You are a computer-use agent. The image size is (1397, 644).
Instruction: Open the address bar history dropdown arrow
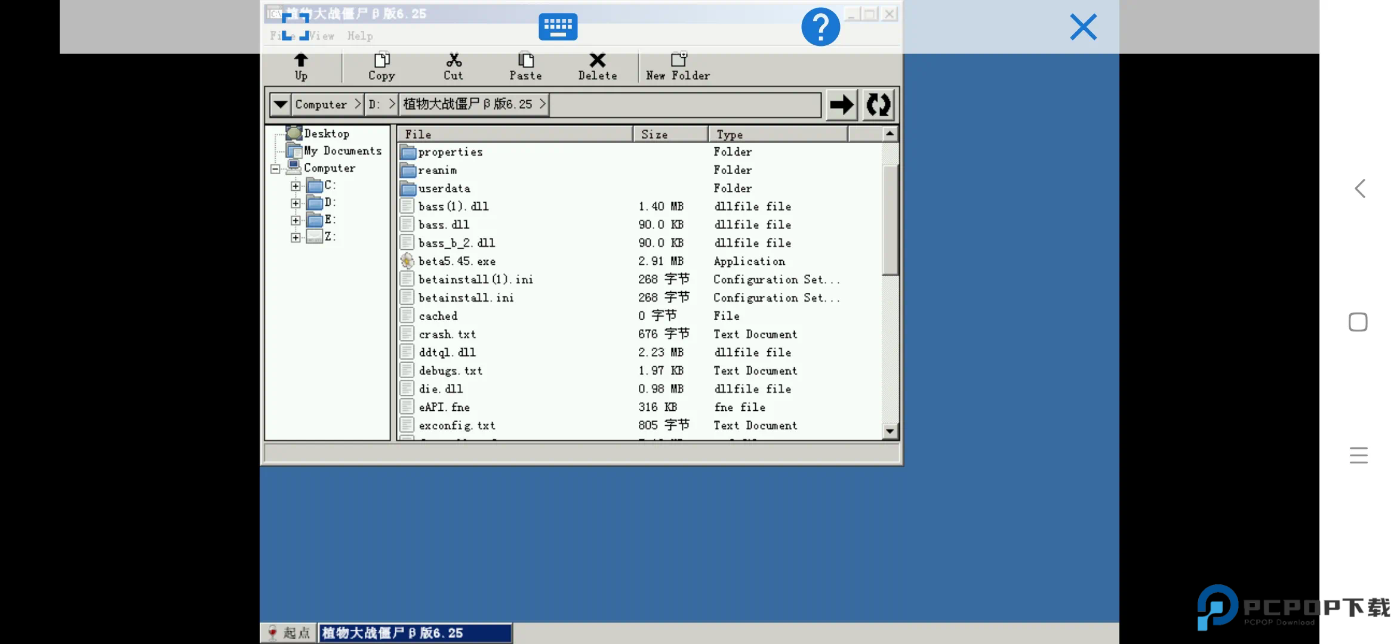coord(280,105)
